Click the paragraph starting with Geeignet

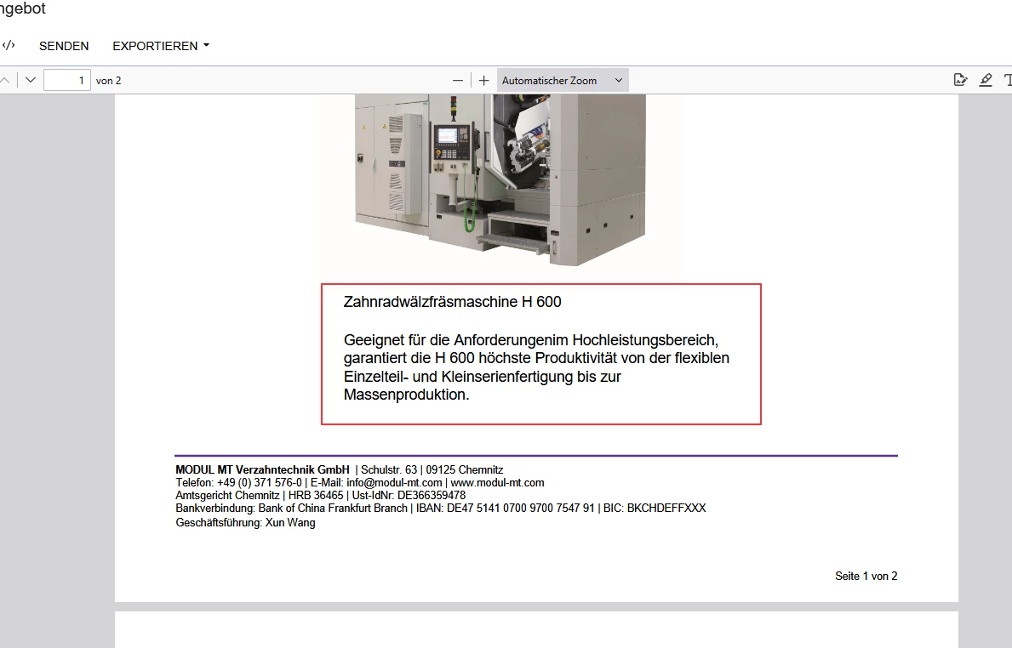click(536, 367)
